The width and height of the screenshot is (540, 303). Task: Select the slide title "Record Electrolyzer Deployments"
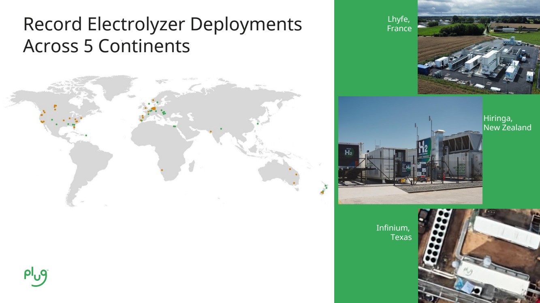[162, 24]
